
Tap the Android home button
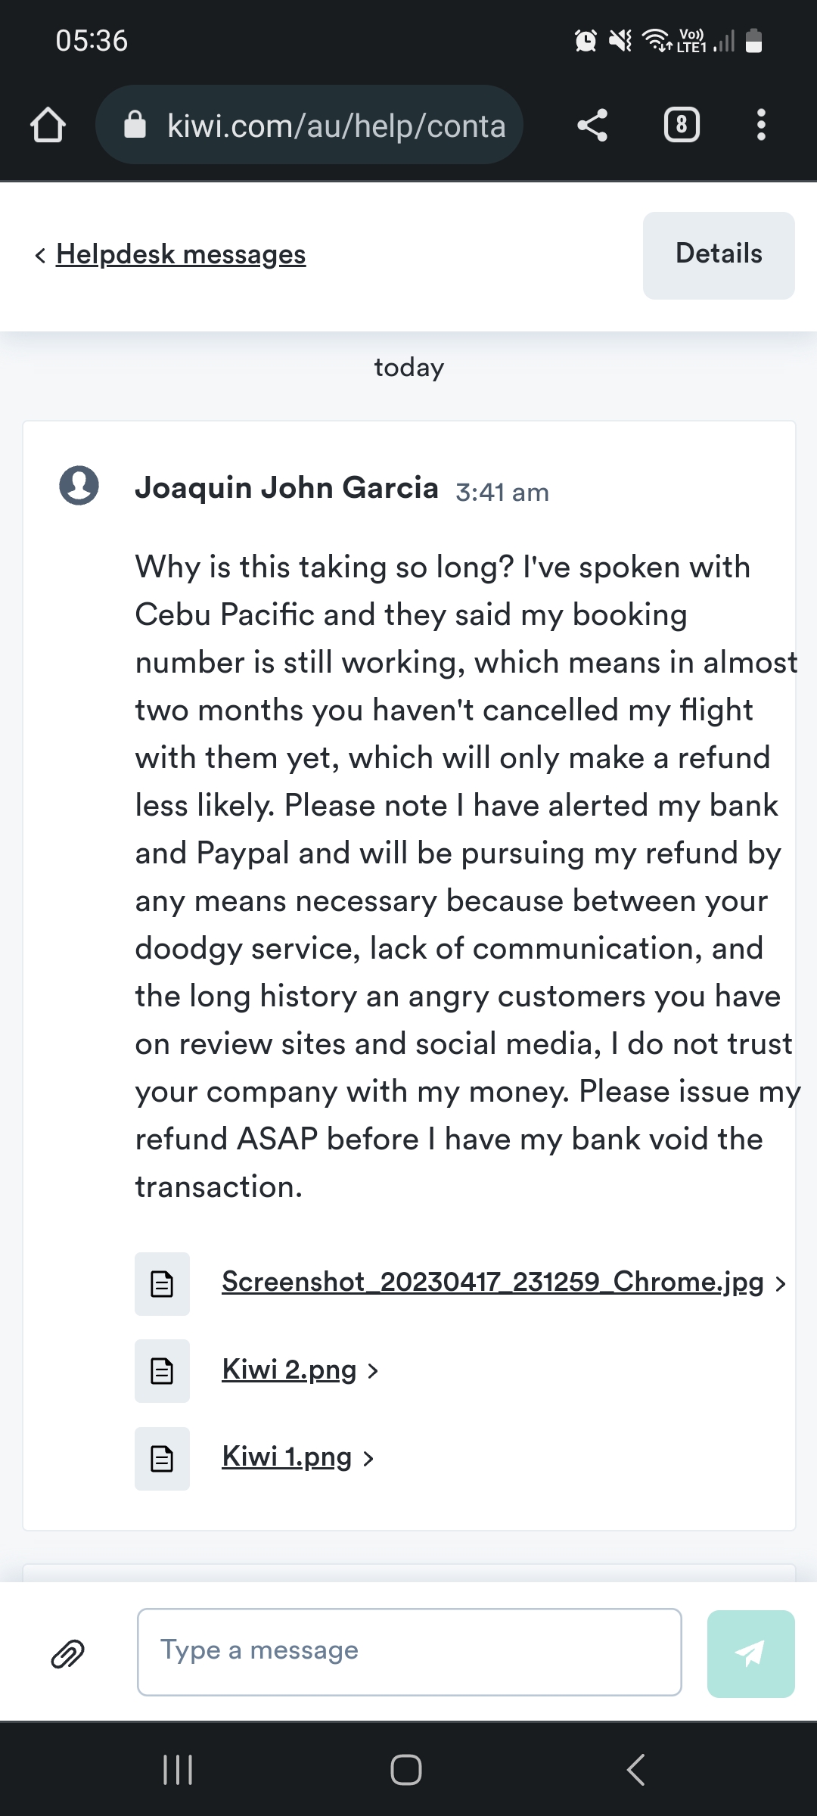[407, 1768]
